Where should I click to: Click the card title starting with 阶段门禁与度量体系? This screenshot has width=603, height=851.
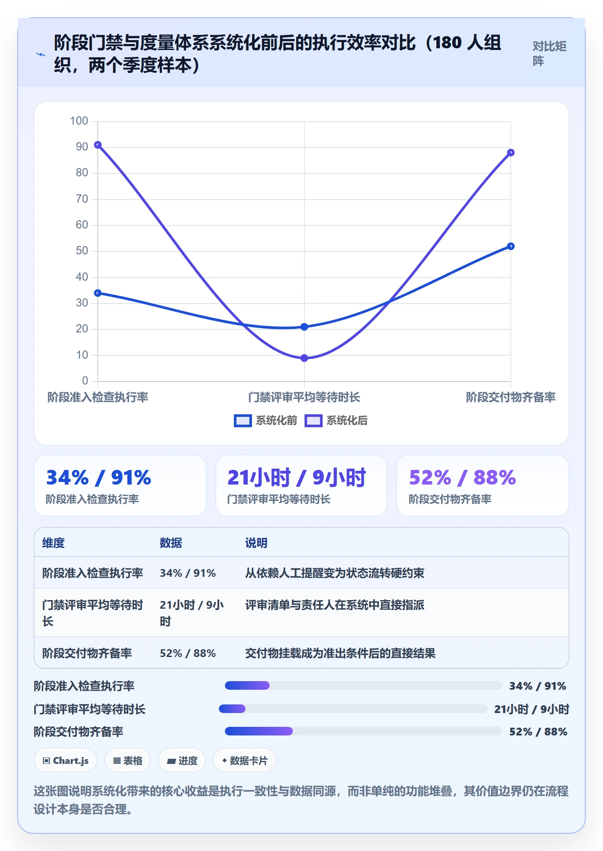coord(277,54)
